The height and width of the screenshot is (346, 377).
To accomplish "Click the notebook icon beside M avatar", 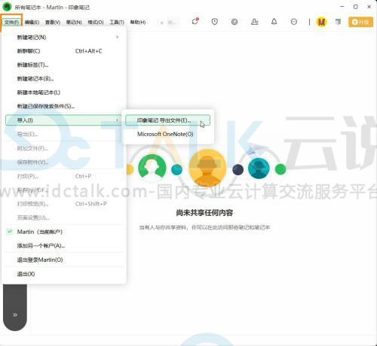I will coord(338,22).
